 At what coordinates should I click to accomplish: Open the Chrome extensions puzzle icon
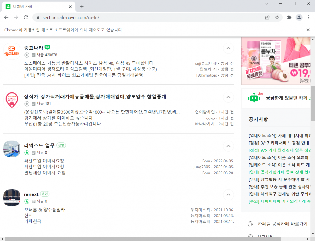click(289, 17)
